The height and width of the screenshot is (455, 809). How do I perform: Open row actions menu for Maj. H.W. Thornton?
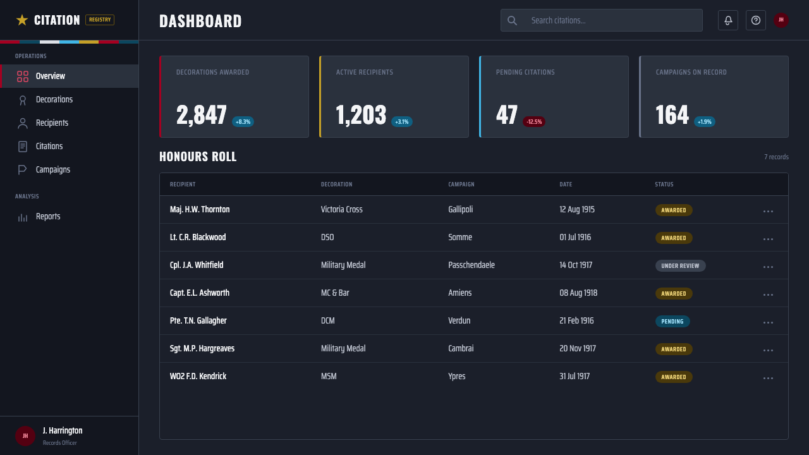coord(768,210)
